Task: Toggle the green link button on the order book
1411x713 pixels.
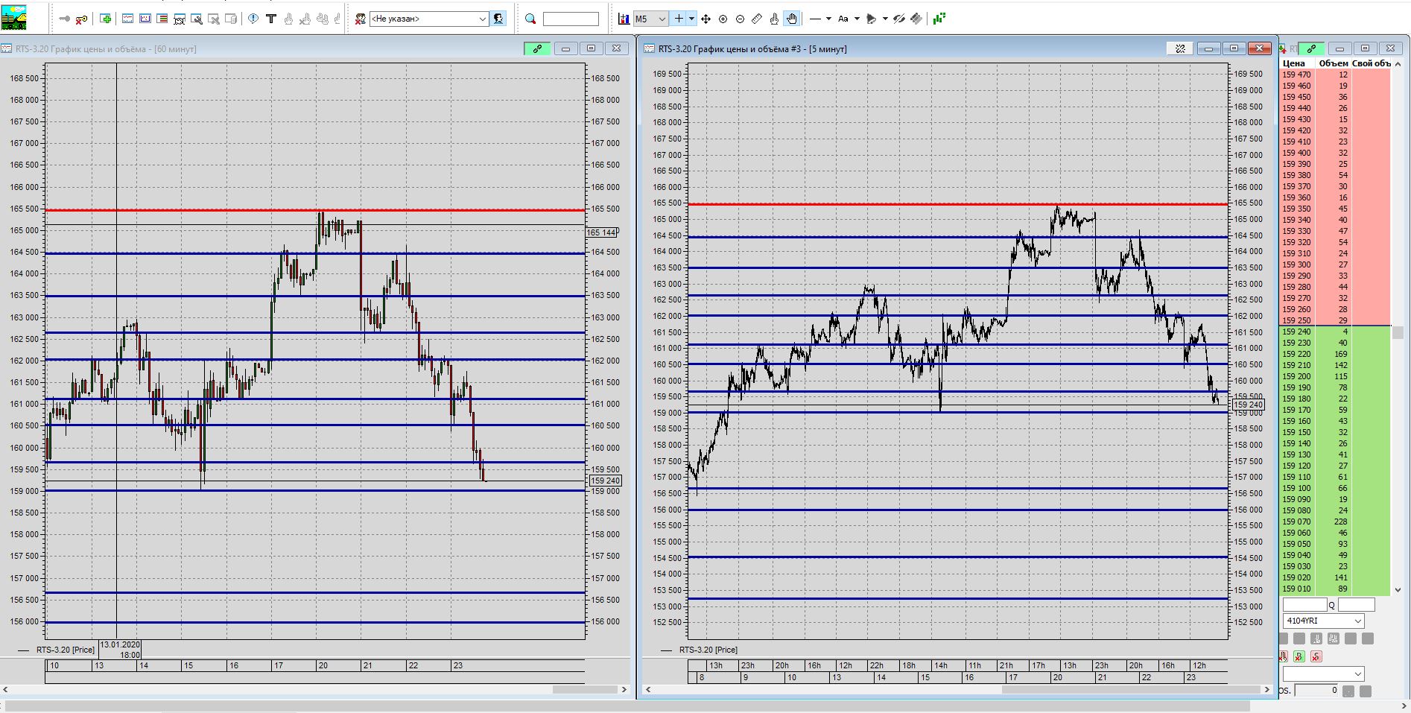Action: point(1312,48)
